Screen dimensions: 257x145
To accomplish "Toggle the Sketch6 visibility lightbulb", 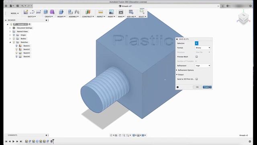I will [16, 56].
